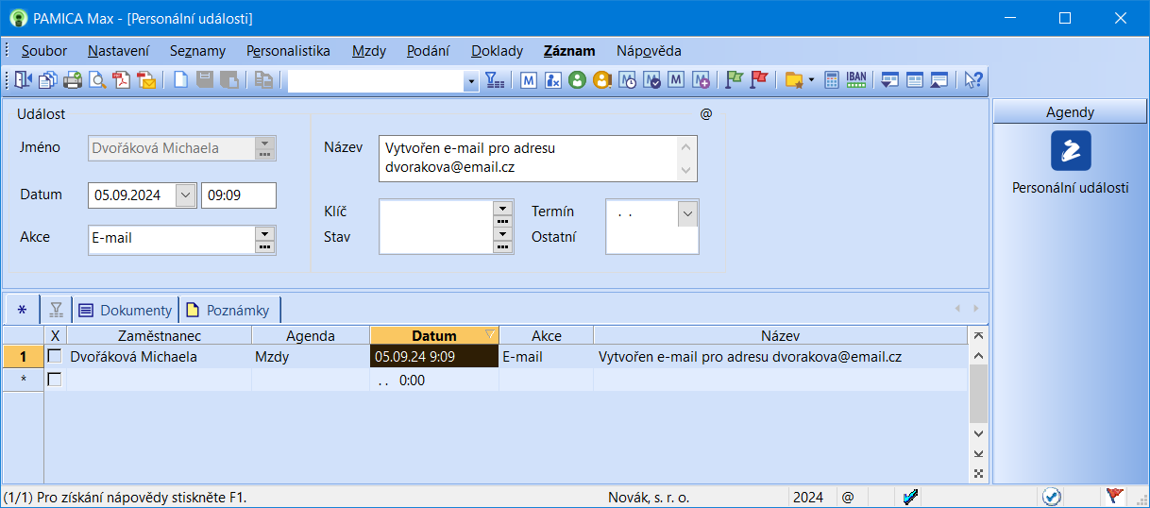
Task: Click the red flag toolbar icon
Action: [x=759, y=80]
